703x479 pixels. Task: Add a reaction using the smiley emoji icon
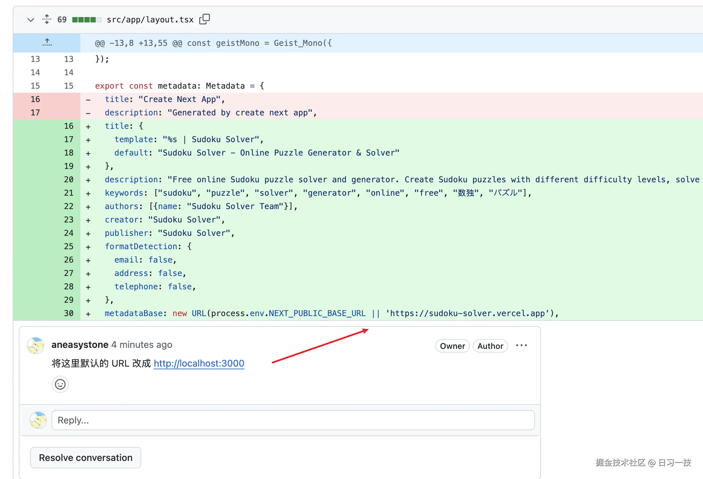click(x=60, y=384)
